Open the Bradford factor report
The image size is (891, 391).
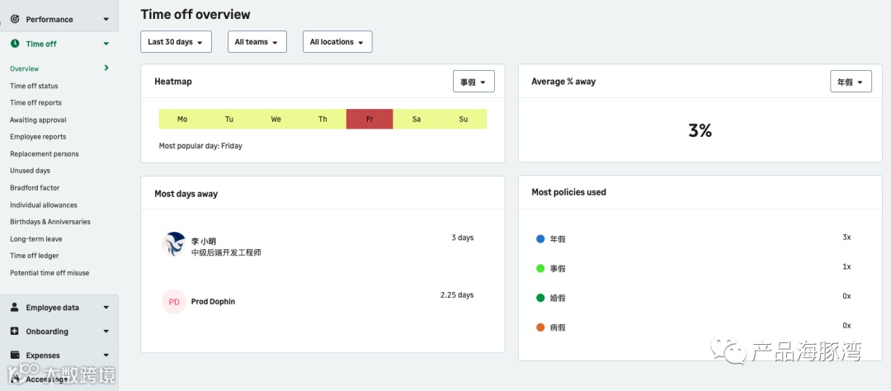point(35,188)
